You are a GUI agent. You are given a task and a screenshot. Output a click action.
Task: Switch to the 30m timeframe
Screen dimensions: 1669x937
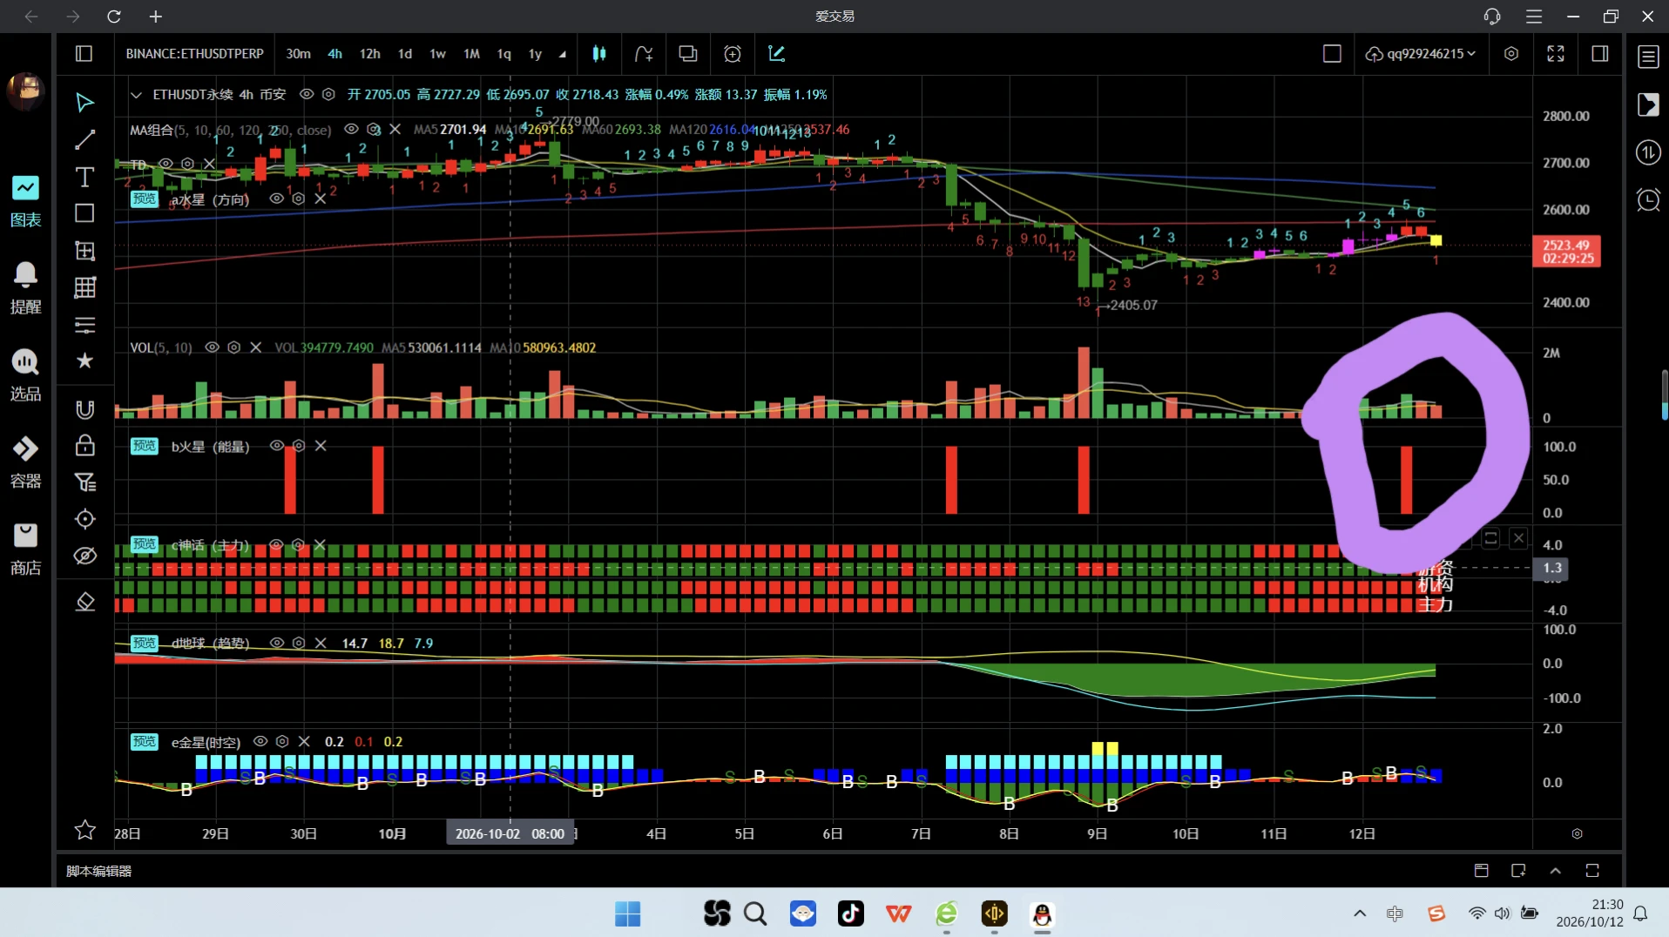pyautogui.click(x=298, y=54)
